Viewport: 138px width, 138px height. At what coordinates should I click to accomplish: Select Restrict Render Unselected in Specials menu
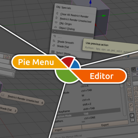click(x=76, y=20)
